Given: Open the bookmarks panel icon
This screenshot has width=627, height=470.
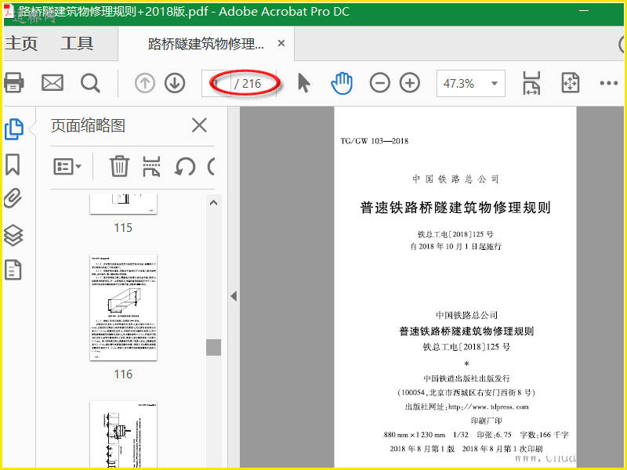Looking at the screenshot, I should point(13,164).
